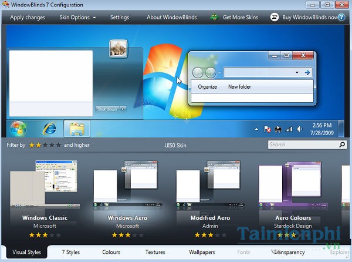Viewport: 352px width, 262px height.
Task: Click Apply changes in the toolbar
Action: pos(28,17)
